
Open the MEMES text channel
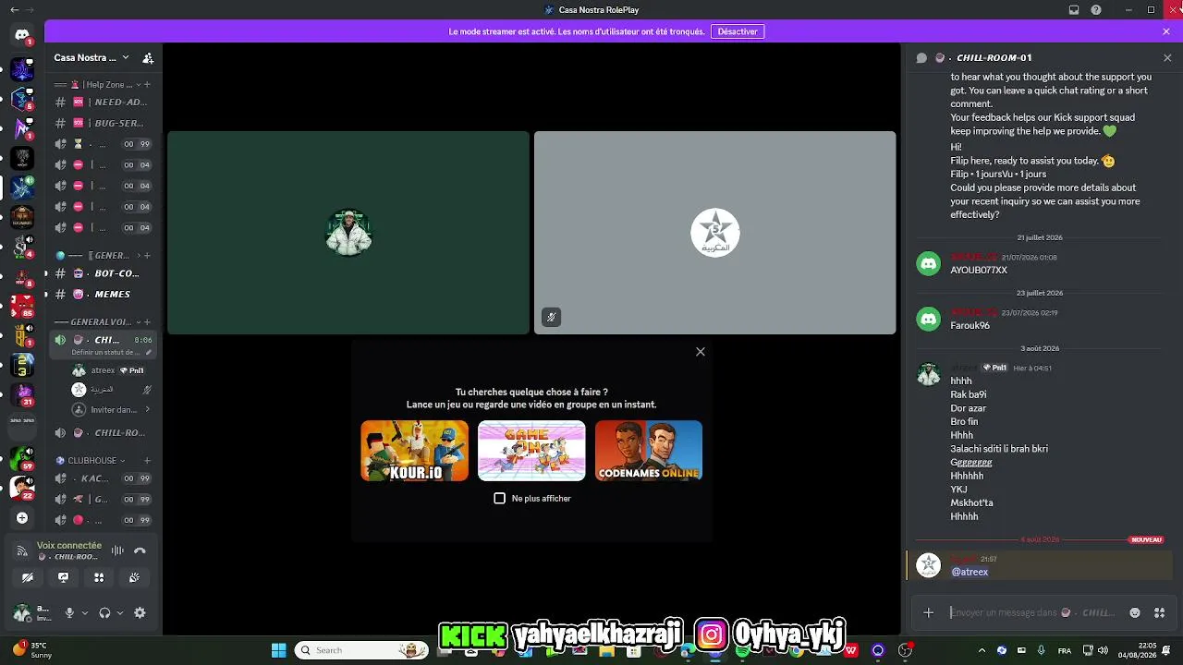[104, 295]
